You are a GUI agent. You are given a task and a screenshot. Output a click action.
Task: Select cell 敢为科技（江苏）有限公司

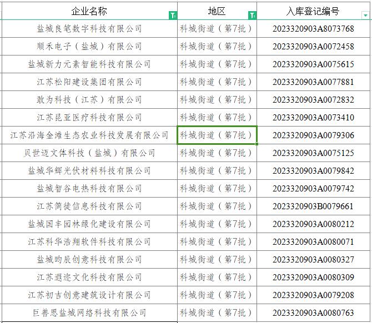click(x=89, y=100)
